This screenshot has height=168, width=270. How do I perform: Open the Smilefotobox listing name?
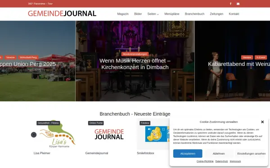pyautogui.click(x=145, y=153)
